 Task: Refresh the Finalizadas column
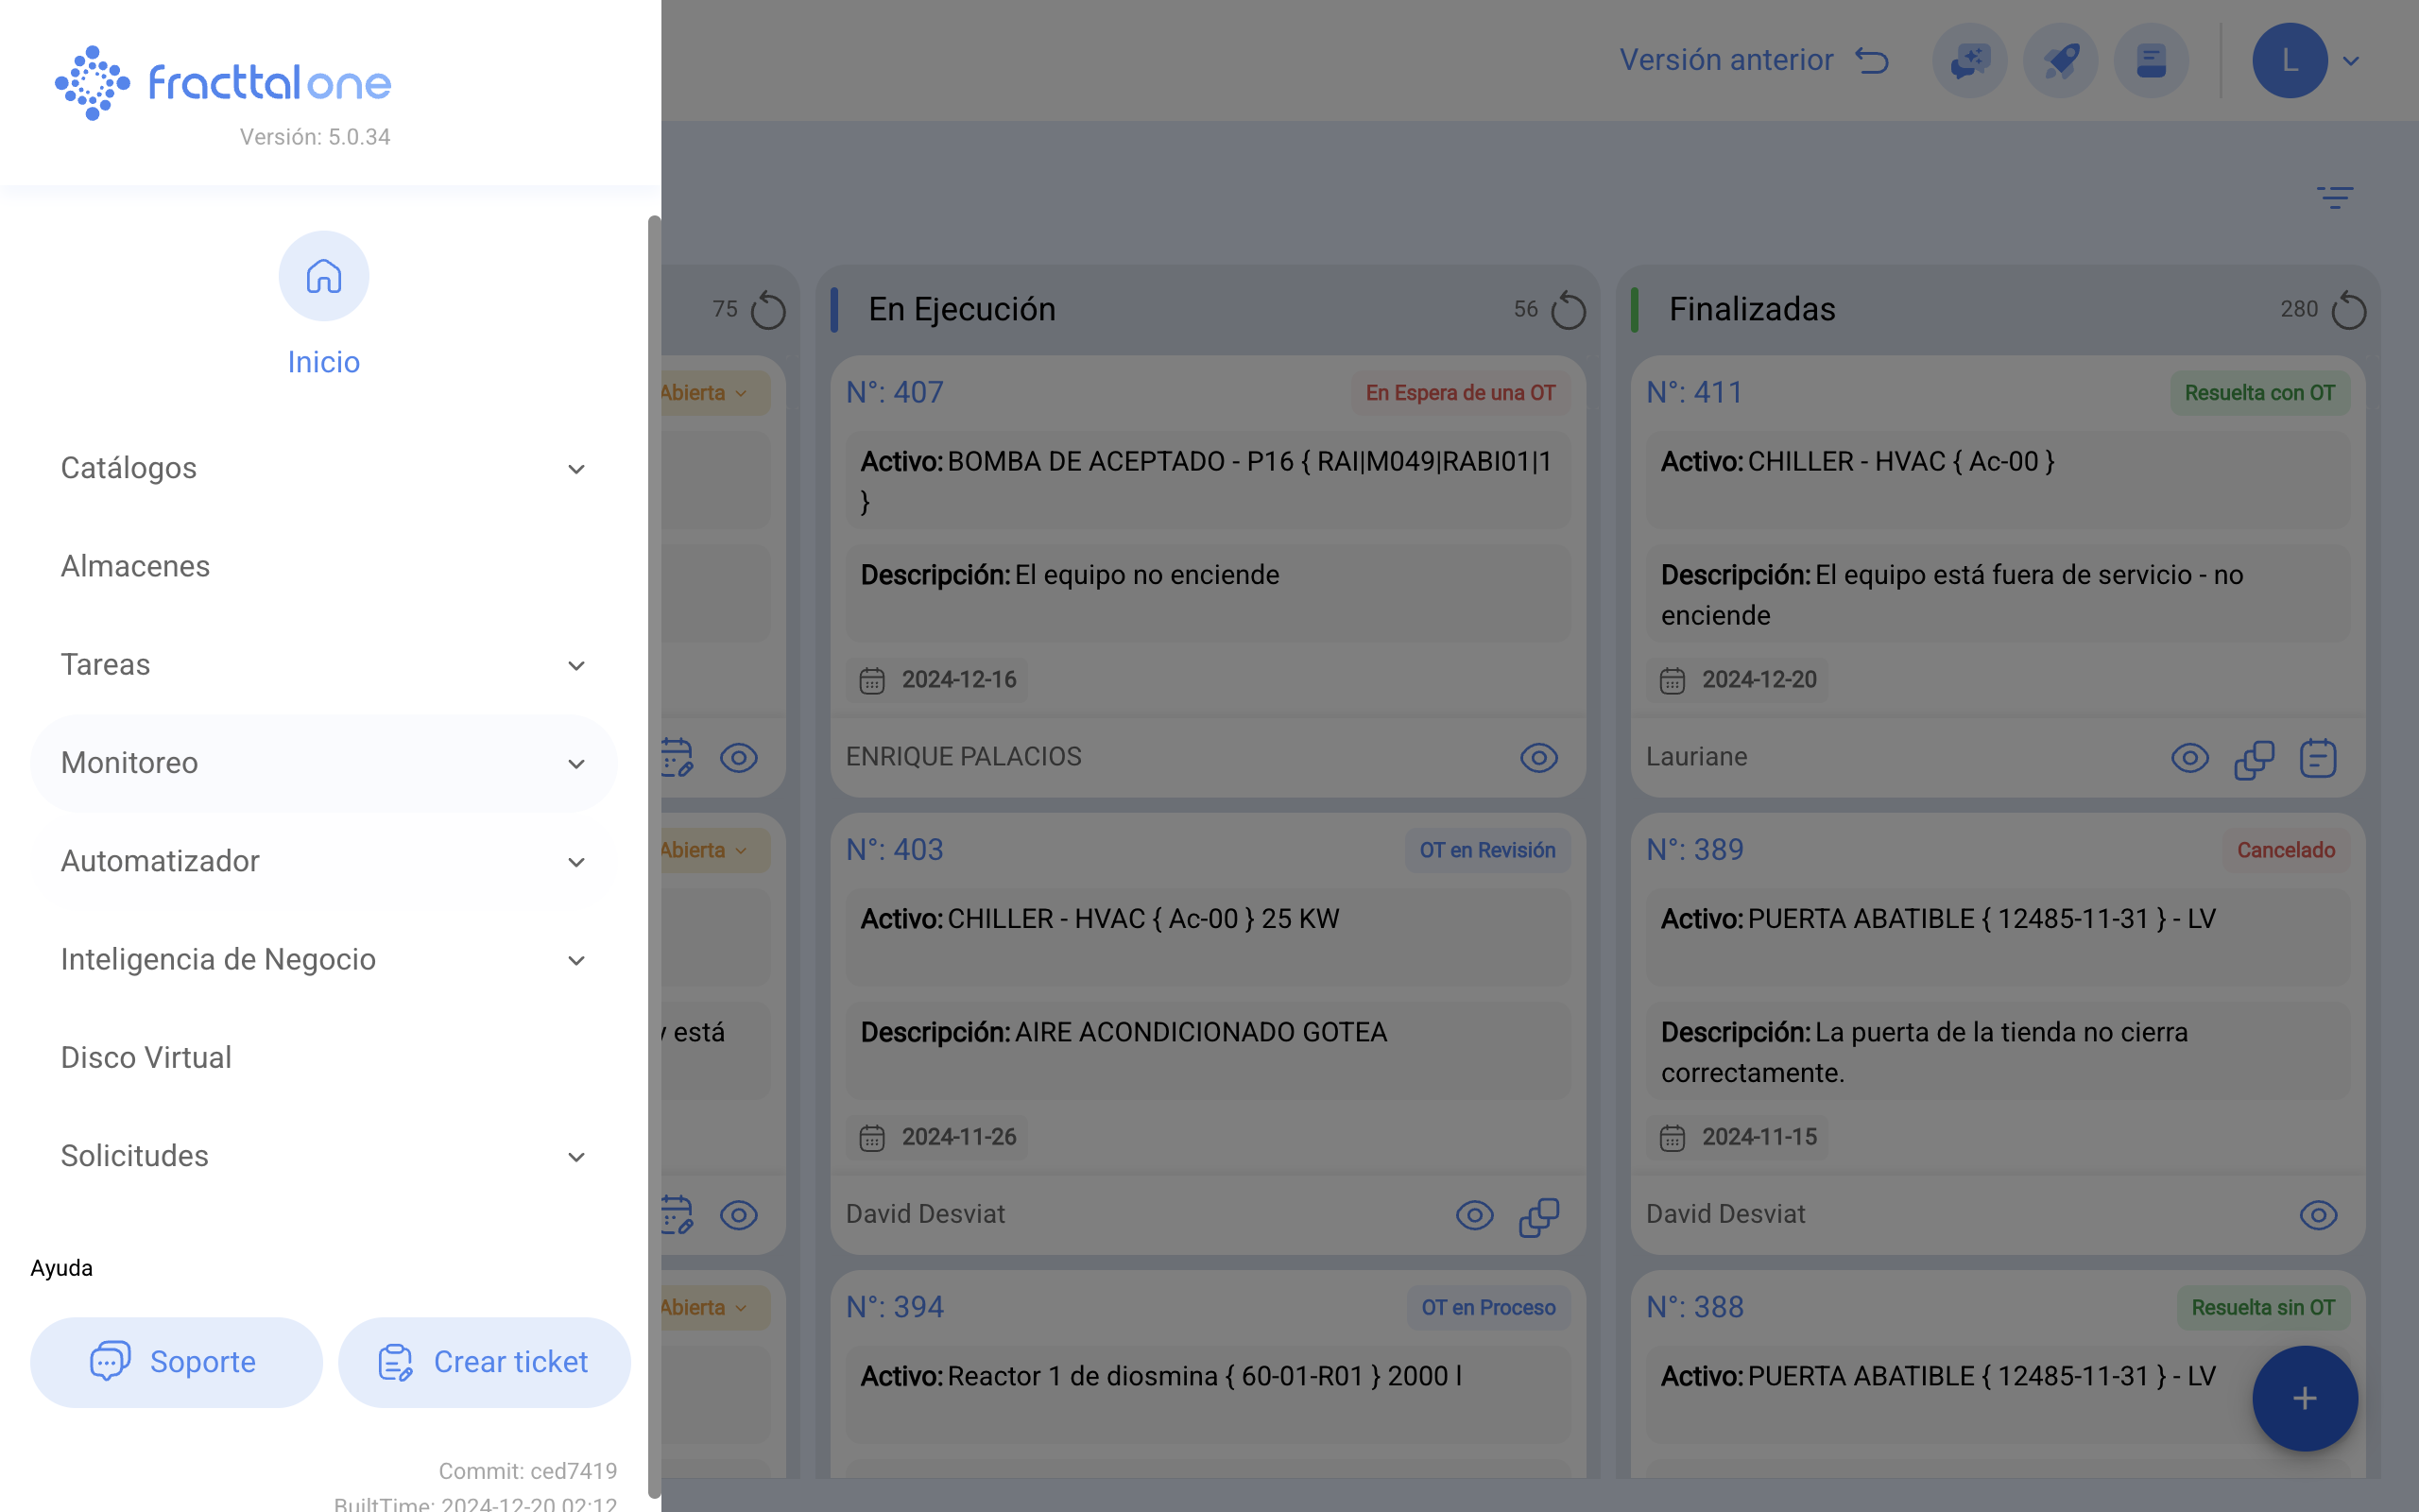point(2348,310)
